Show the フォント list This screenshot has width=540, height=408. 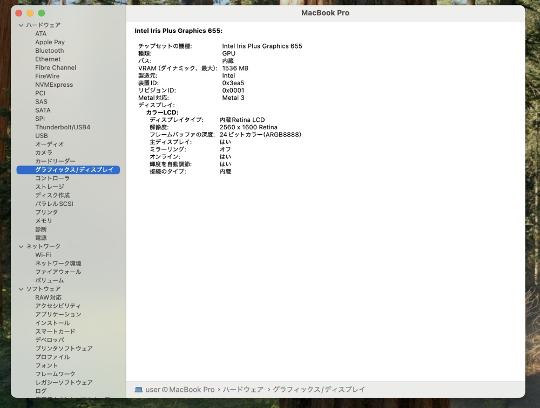pos(46,365)
